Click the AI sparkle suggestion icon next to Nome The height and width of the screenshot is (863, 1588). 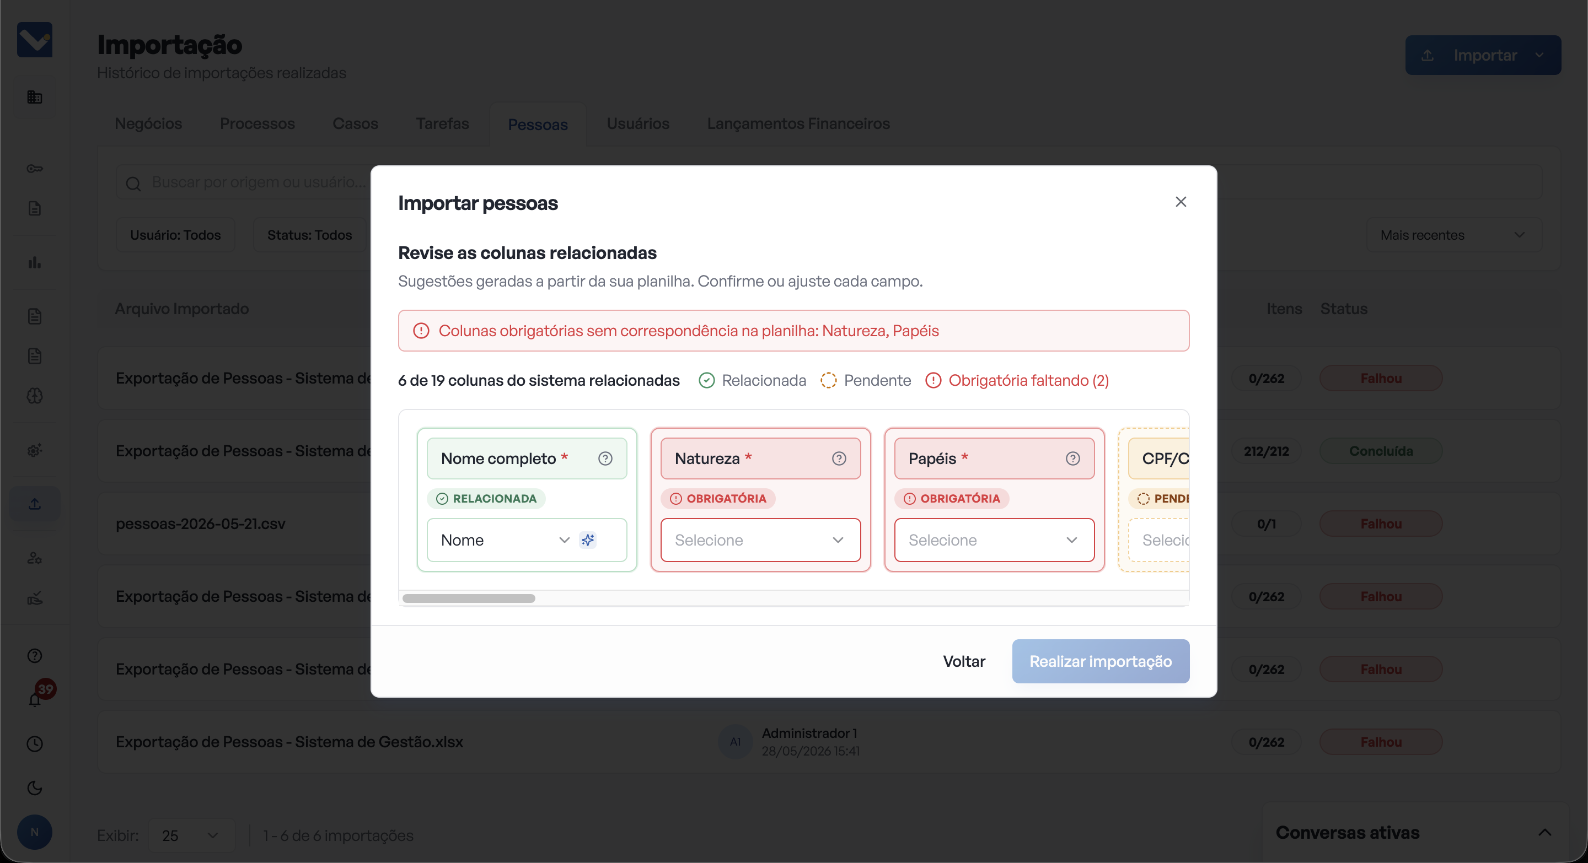click(x=587, y=540)
